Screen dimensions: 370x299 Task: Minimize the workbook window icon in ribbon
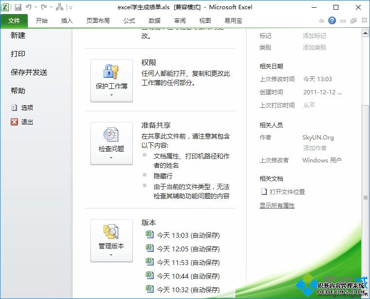(x=343, y=21)
